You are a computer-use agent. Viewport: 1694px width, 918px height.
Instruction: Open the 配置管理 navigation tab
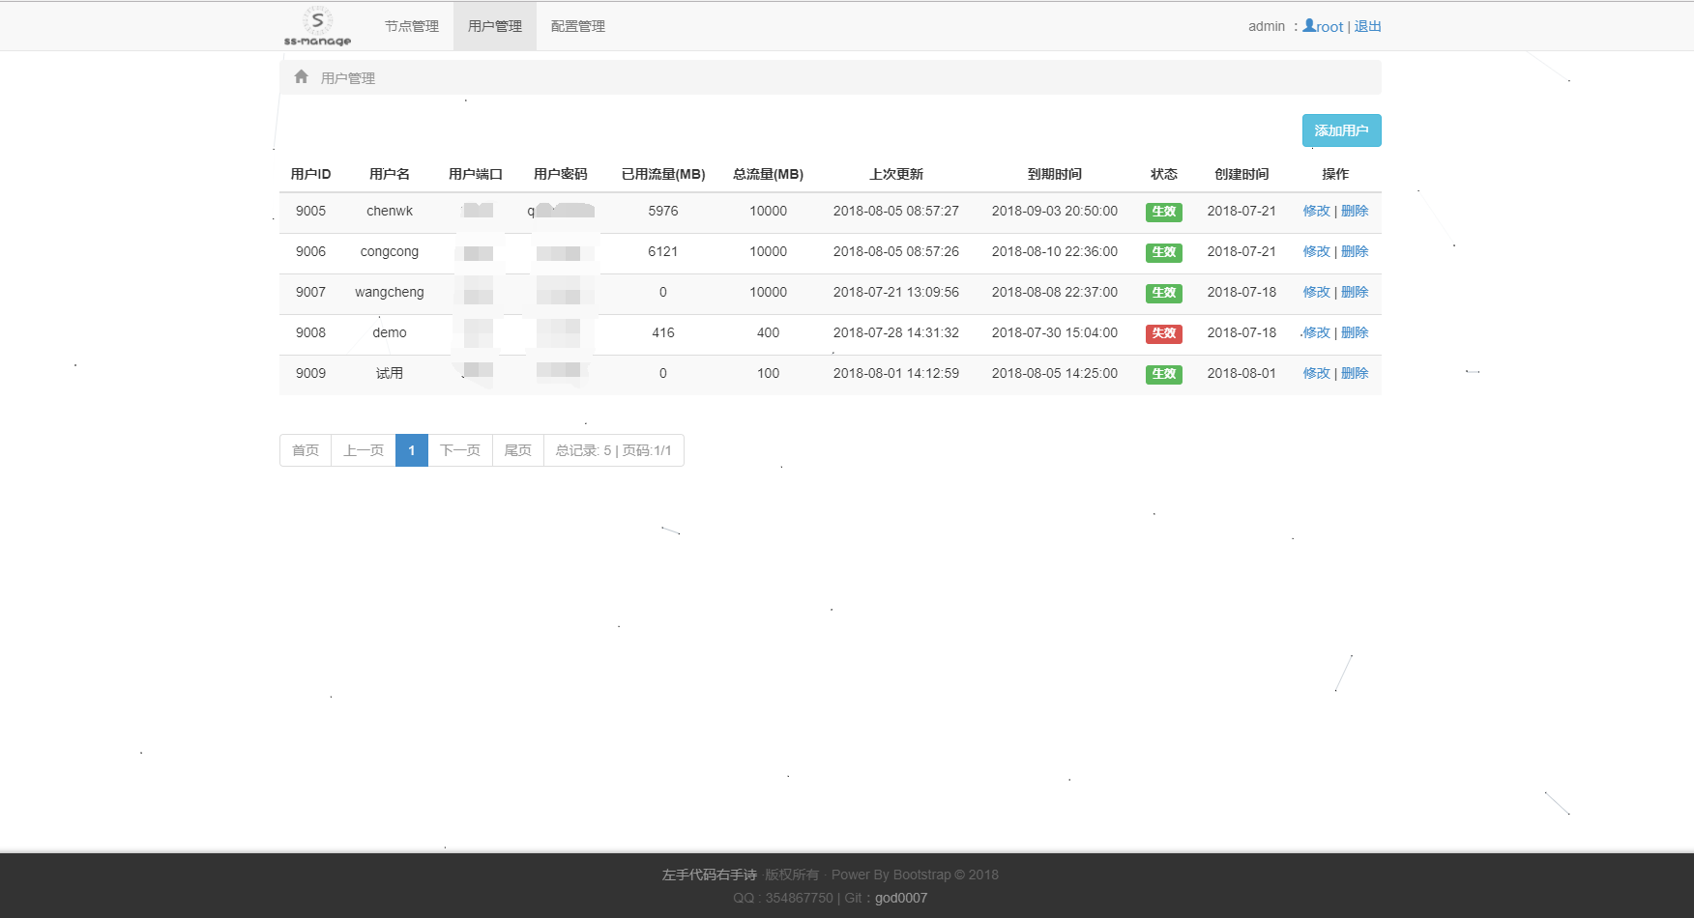(x=577, y=26)
